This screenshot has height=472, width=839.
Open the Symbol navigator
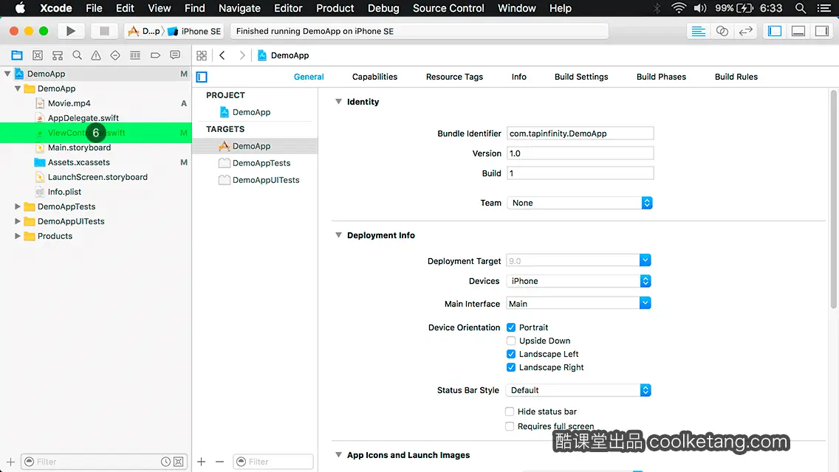click(58, 55)
